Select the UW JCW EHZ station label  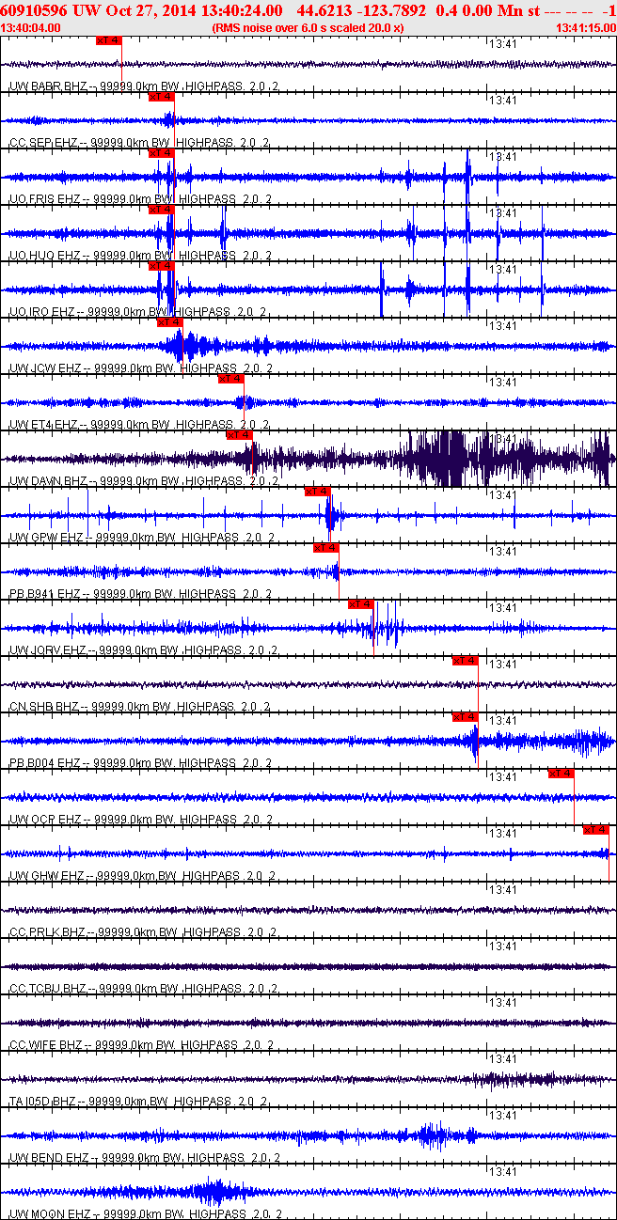(x=141, y=368)
